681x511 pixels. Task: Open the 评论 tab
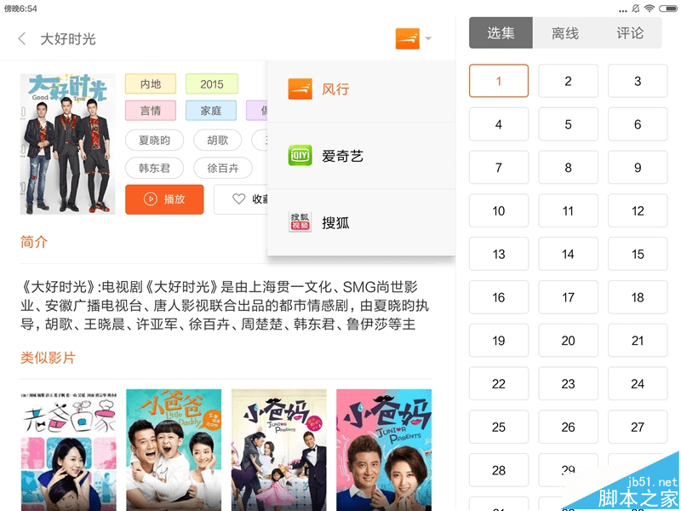(x=630, y=33)
